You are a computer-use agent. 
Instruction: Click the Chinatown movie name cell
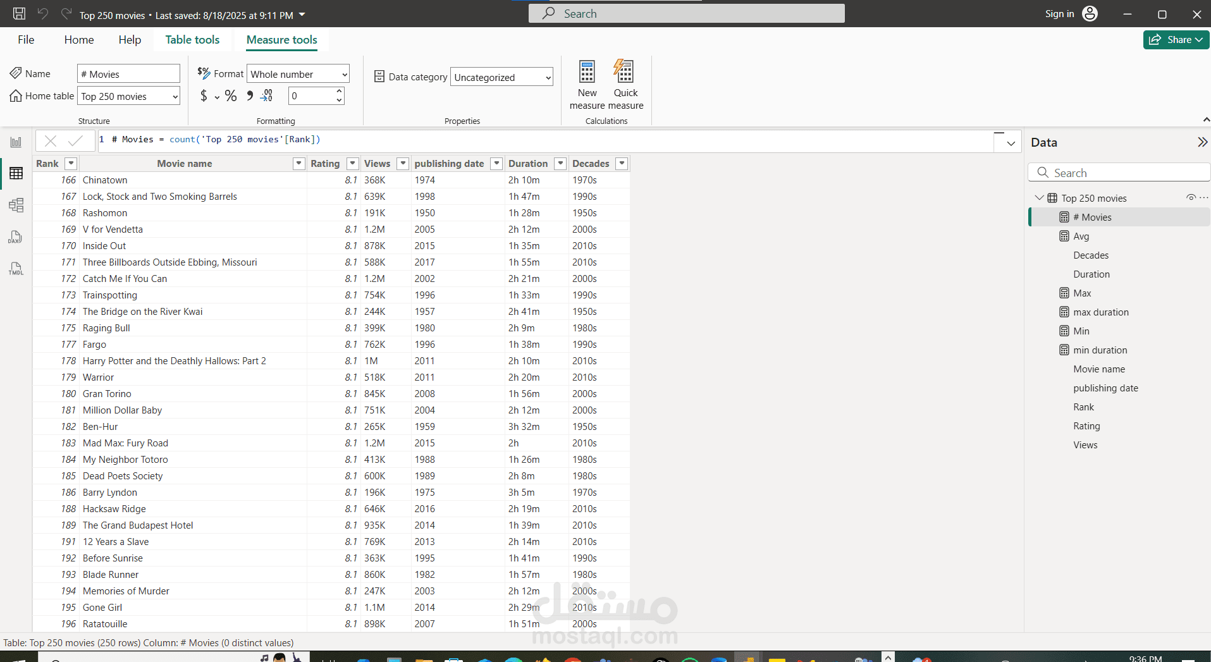click(x=193, y=180)
